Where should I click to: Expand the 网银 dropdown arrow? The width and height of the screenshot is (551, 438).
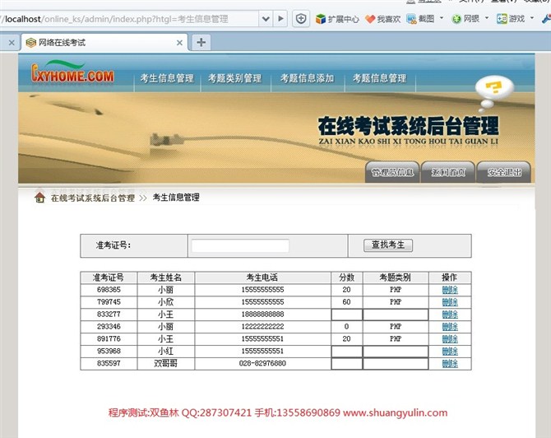pos(487,18)
